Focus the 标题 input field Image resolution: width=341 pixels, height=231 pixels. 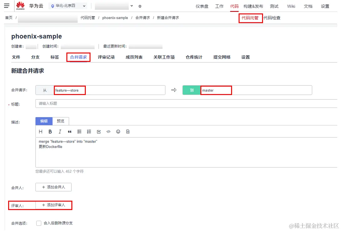point(186,103)
